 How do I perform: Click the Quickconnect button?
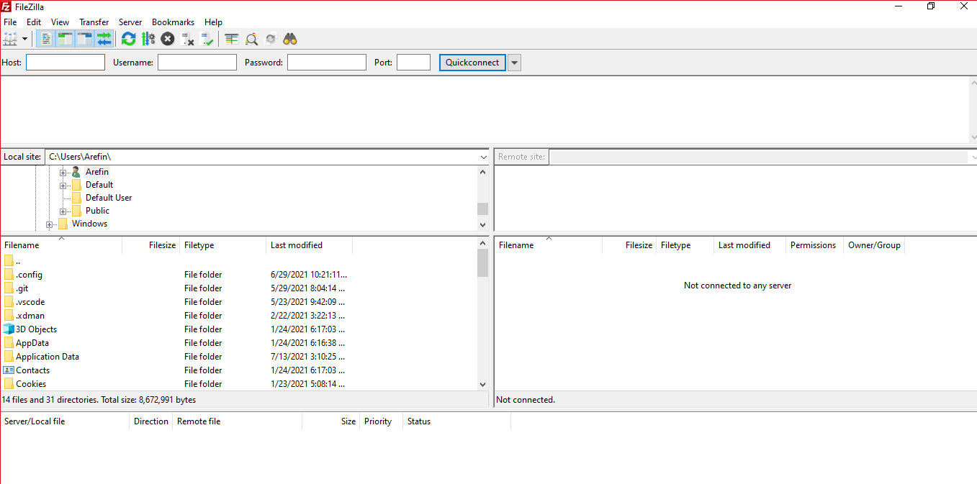click(472, 63)
